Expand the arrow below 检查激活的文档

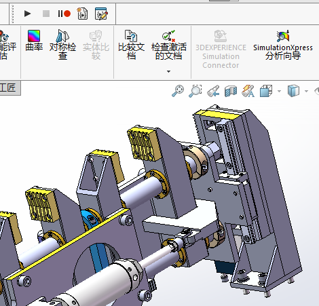[x=168, y=71]
